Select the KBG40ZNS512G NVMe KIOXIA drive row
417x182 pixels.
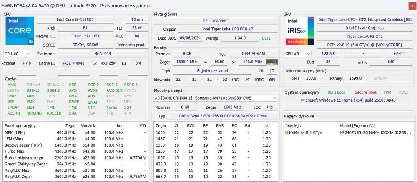(348, 132)
